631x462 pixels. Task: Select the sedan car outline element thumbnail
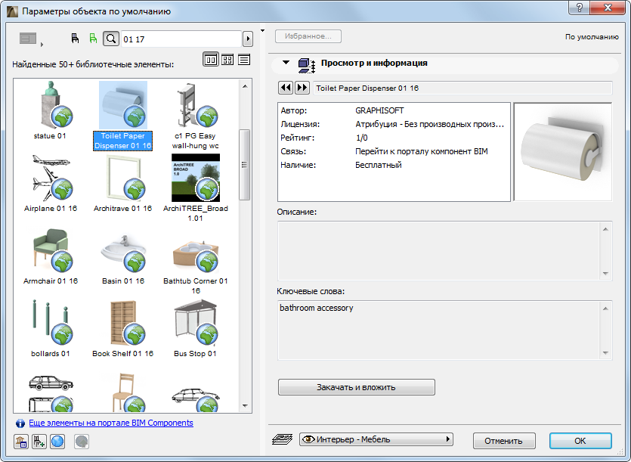click(x=196, y=398)
